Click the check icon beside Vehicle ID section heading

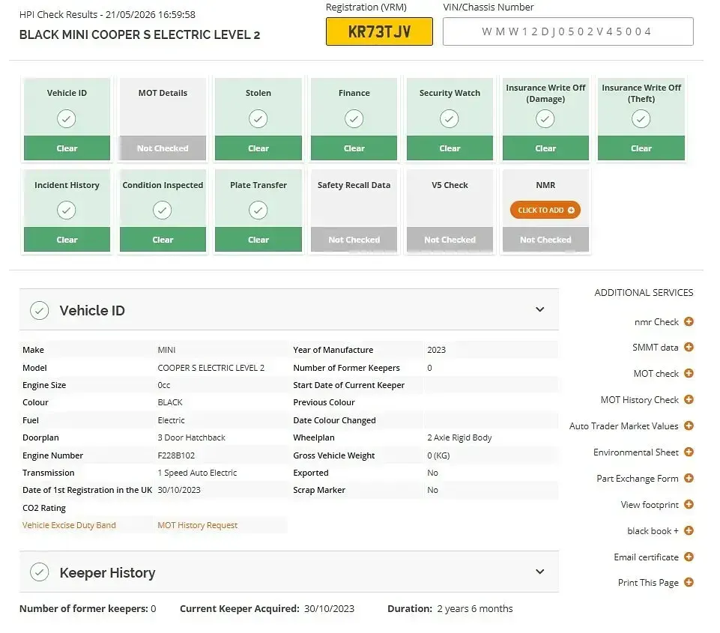(x=40, y=311)
